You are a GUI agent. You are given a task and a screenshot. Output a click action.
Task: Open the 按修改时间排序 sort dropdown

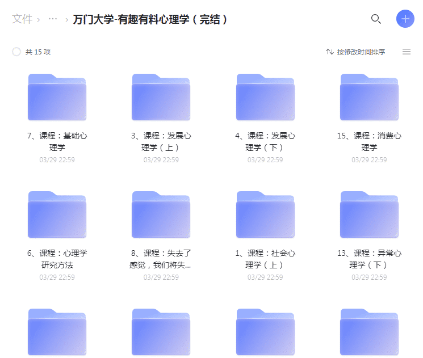click(x=355, y=52)
